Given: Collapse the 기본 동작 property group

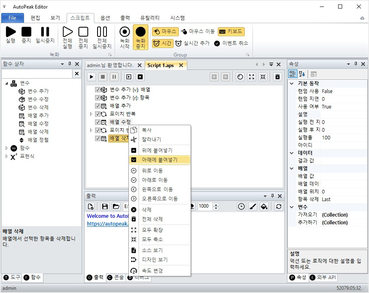Looking at the screenshot, I should pos(292,83).
